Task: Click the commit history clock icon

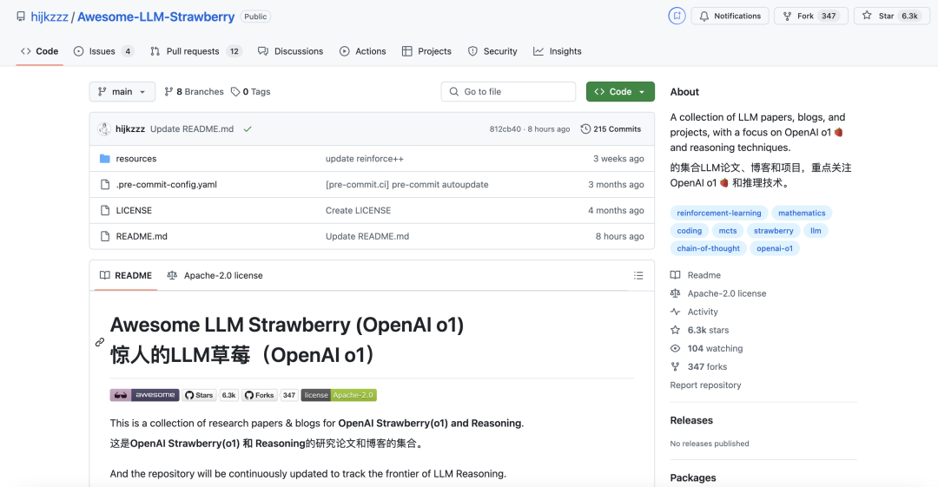Action: pyautogui.click(x=585, y=129)
